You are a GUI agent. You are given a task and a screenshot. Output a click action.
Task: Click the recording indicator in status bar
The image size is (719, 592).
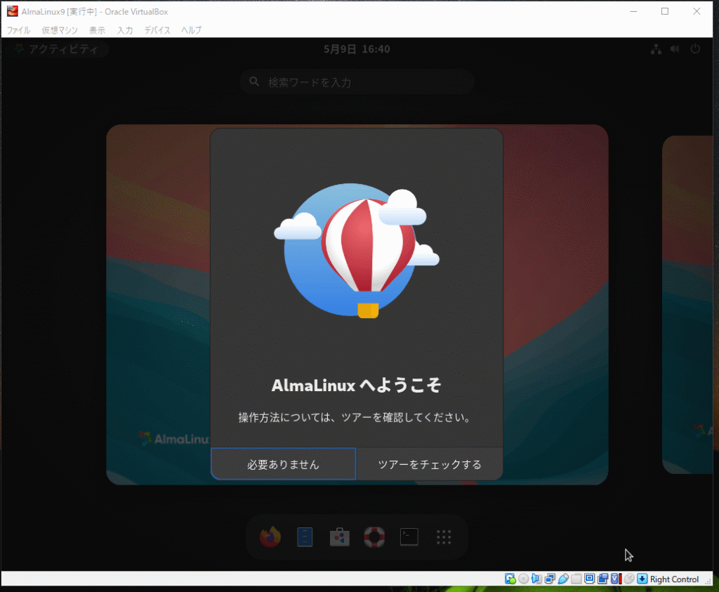pyautogui.click(x=602, y=579)
